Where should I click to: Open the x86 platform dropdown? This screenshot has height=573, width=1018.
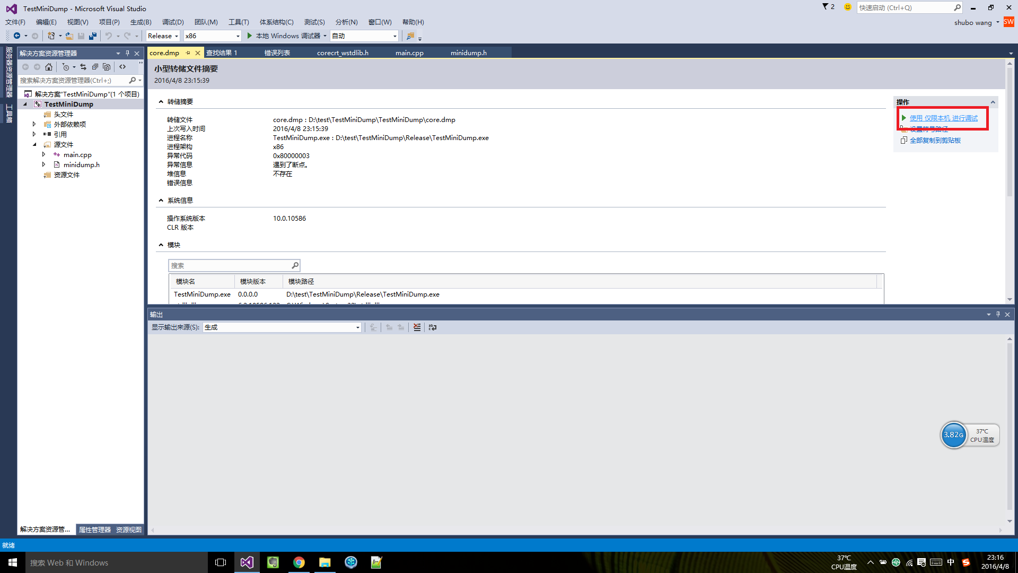click(212, 36)
